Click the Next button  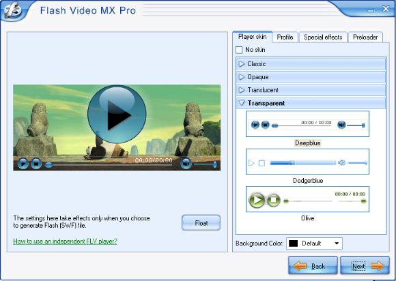[x=365, y=266]
